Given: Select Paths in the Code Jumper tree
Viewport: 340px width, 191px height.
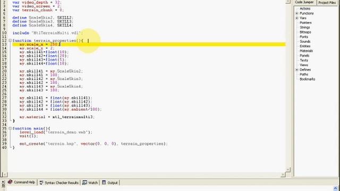Looking at the screenshot, I should pyautogui.click(x=304, y=74).
